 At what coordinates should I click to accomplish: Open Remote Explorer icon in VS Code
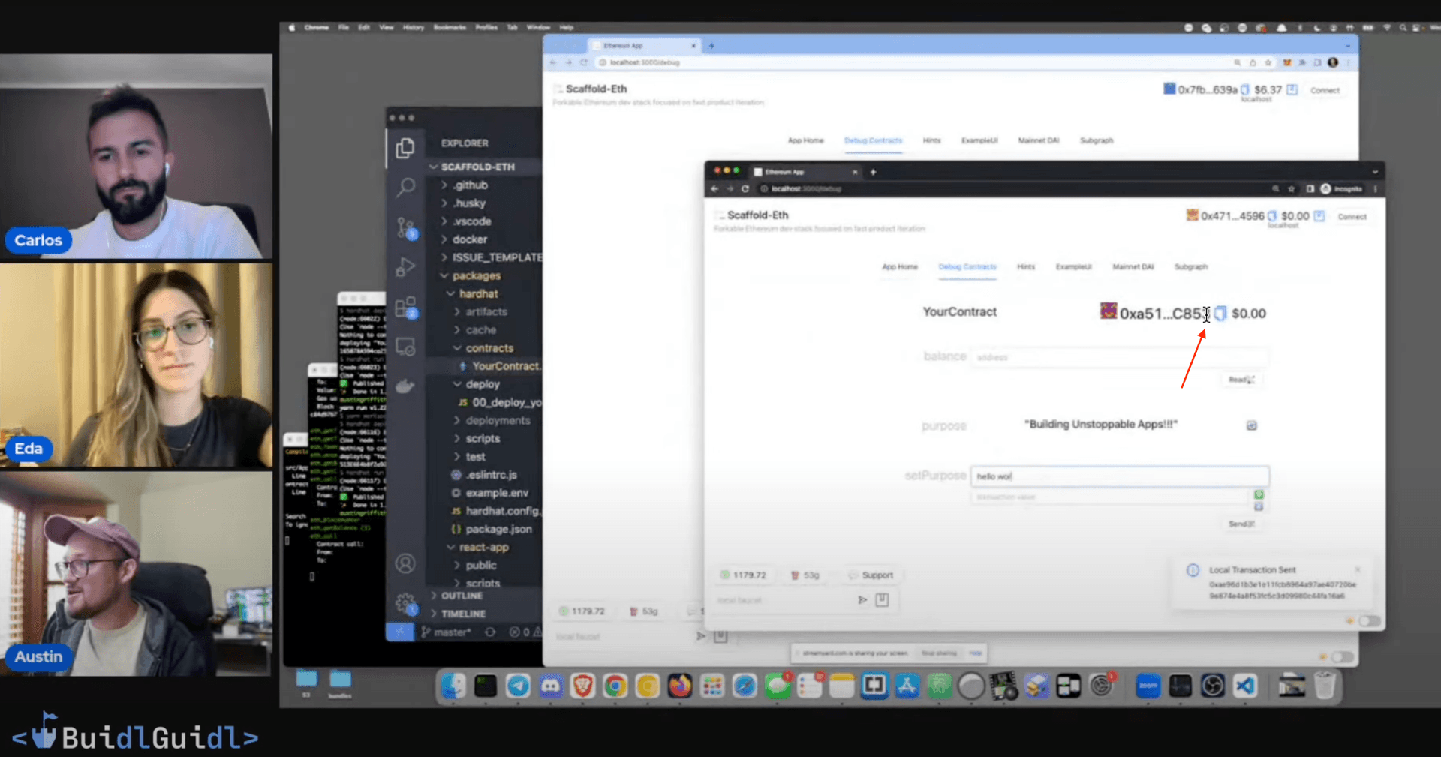(405, 347)
